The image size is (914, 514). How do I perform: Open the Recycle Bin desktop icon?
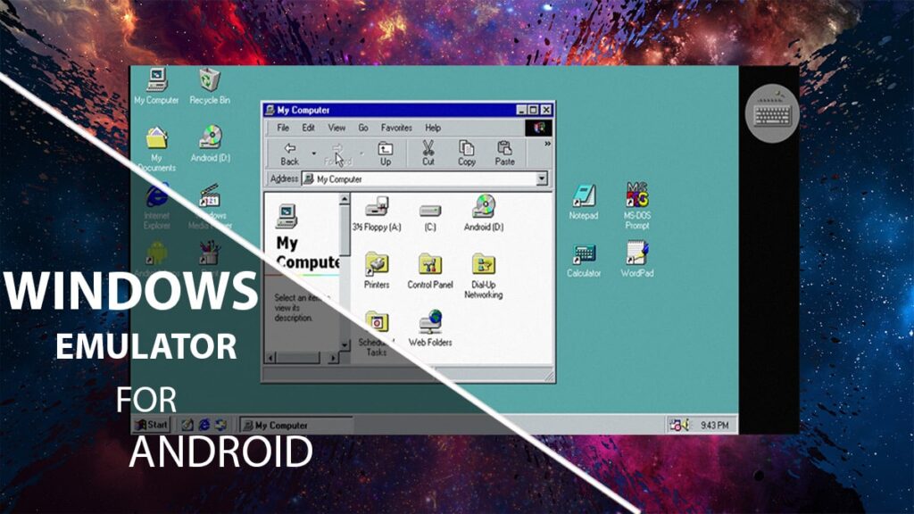click(209, 82)
